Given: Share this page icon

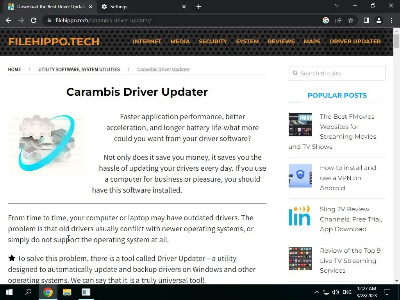Looking at the screenshot, I should pyautogui.click(x=338, y=20).
